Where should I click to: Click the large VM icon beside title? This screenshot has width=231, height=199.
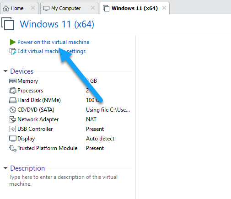[8, 24]
